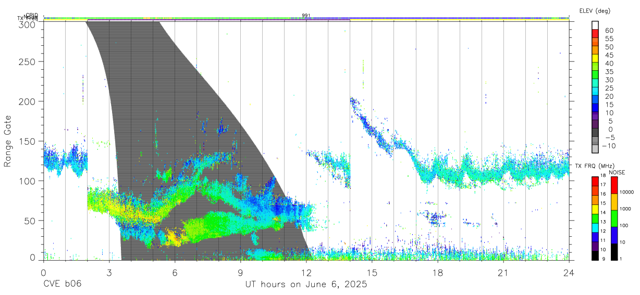This screenshot has height=295, width=640.
Task: Click the x-axis tick label "6"
Action: tap(175, 273)
